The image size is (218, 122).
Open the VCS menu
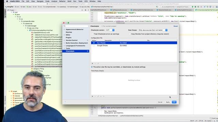86,1
